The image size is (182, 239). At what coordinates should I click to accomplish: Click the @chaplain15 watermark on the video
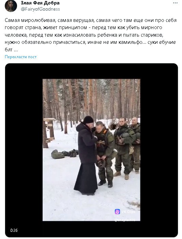click(125, 220)
